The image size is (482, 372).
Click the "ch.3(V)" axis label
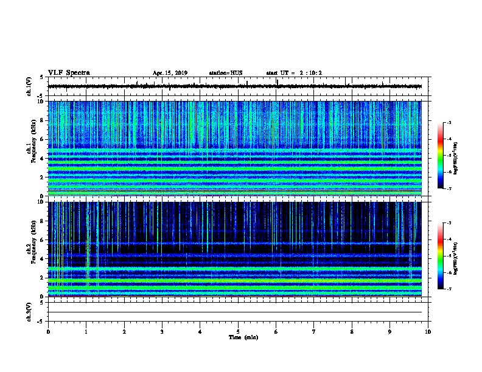click(29, 312)
